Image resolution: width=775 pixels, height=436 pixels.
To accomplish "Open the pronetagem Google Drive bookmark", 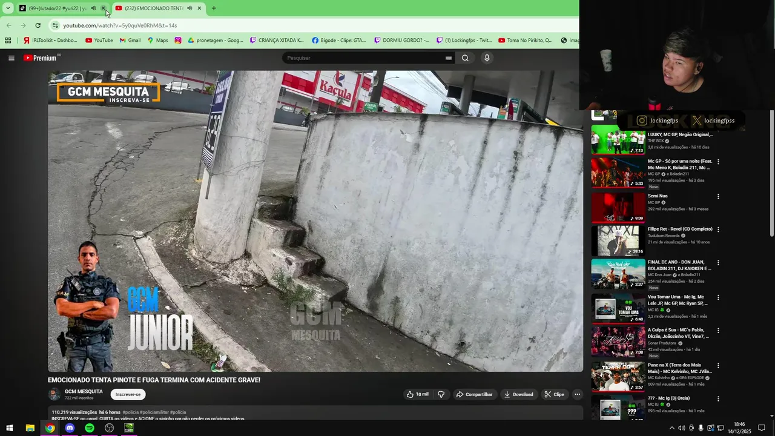I will [x=216, y=41].
